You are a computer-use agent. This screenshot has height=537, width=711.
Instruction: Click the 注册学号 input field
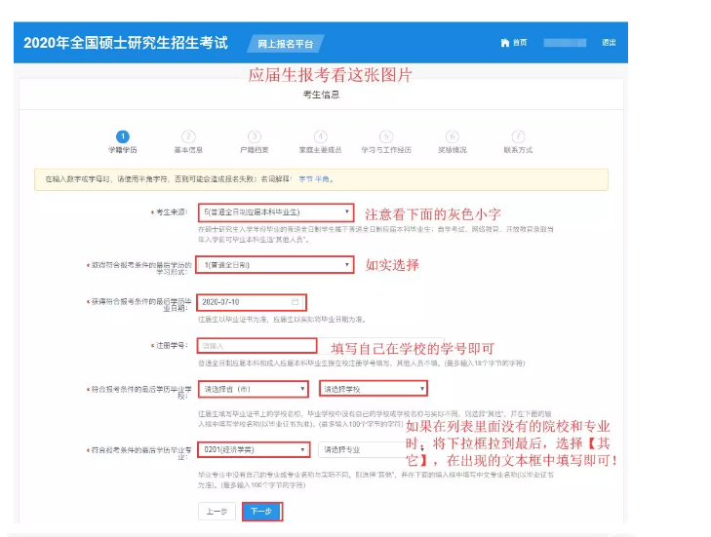tap(257, 345)
